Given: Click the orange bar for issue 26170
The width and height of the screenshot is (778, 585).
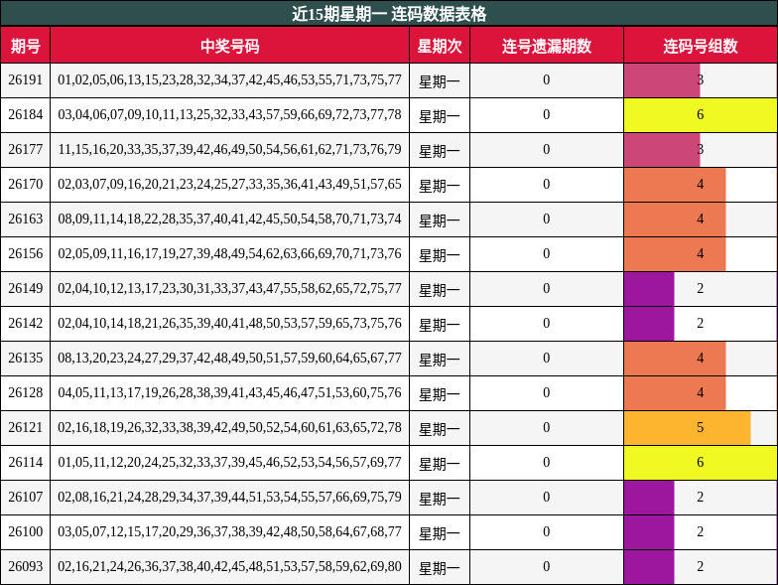Looking at the screenshot, I should coord(675,185).
